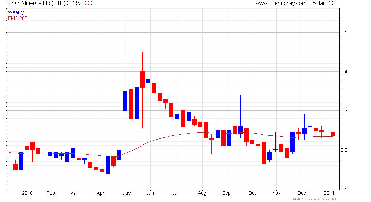Click the blue candle body in mid-April

108,165
